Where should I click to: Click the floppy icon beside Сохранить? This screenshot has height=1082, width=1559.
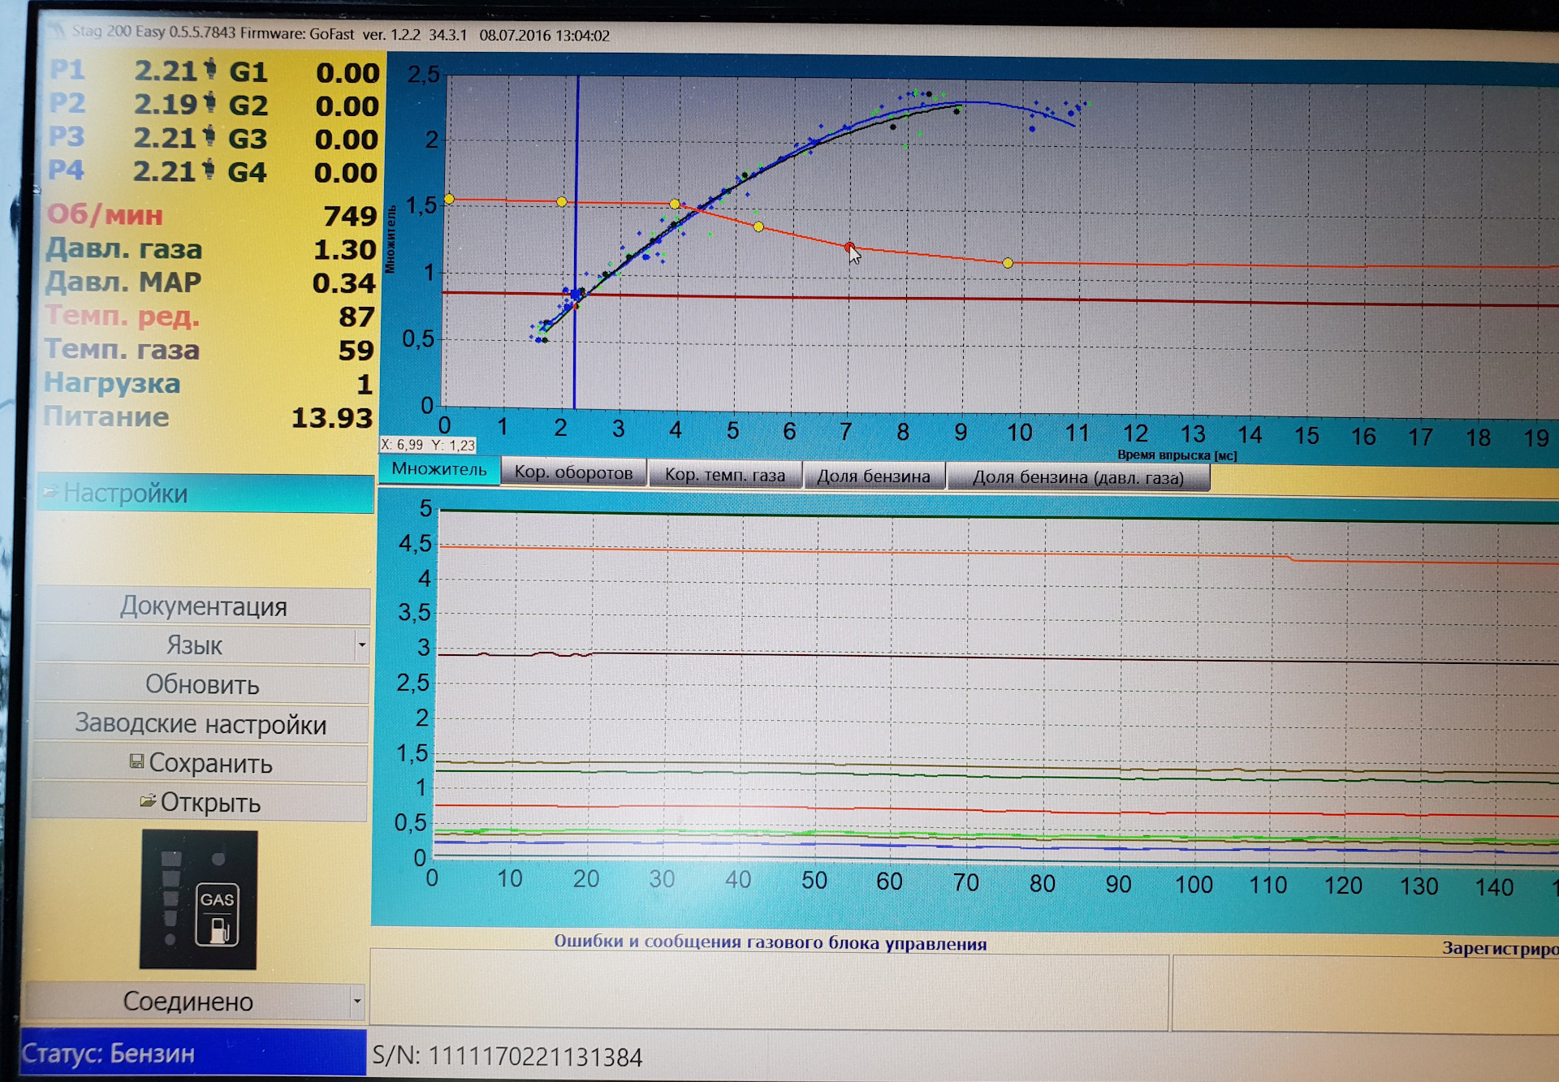(136, 761)
